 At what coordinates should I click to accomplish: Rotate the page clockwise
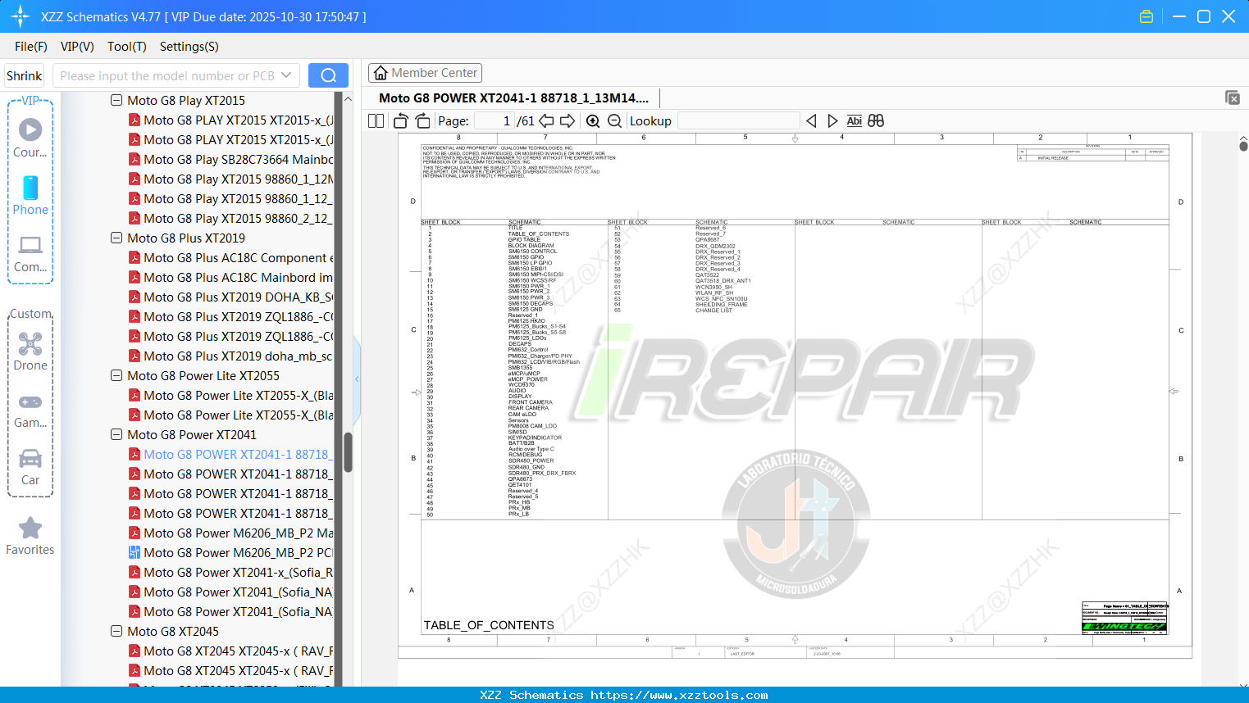423,121
